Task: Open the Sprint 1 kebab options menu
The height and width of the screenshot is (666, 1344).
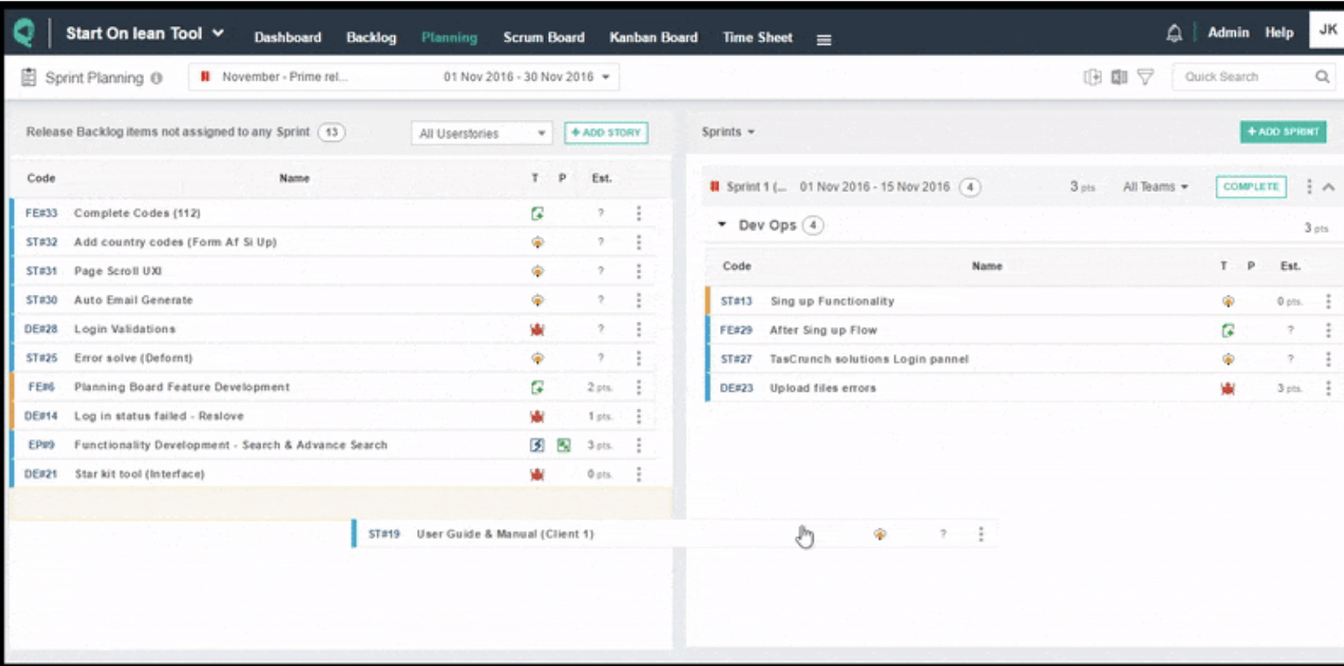Action: 1309,186
